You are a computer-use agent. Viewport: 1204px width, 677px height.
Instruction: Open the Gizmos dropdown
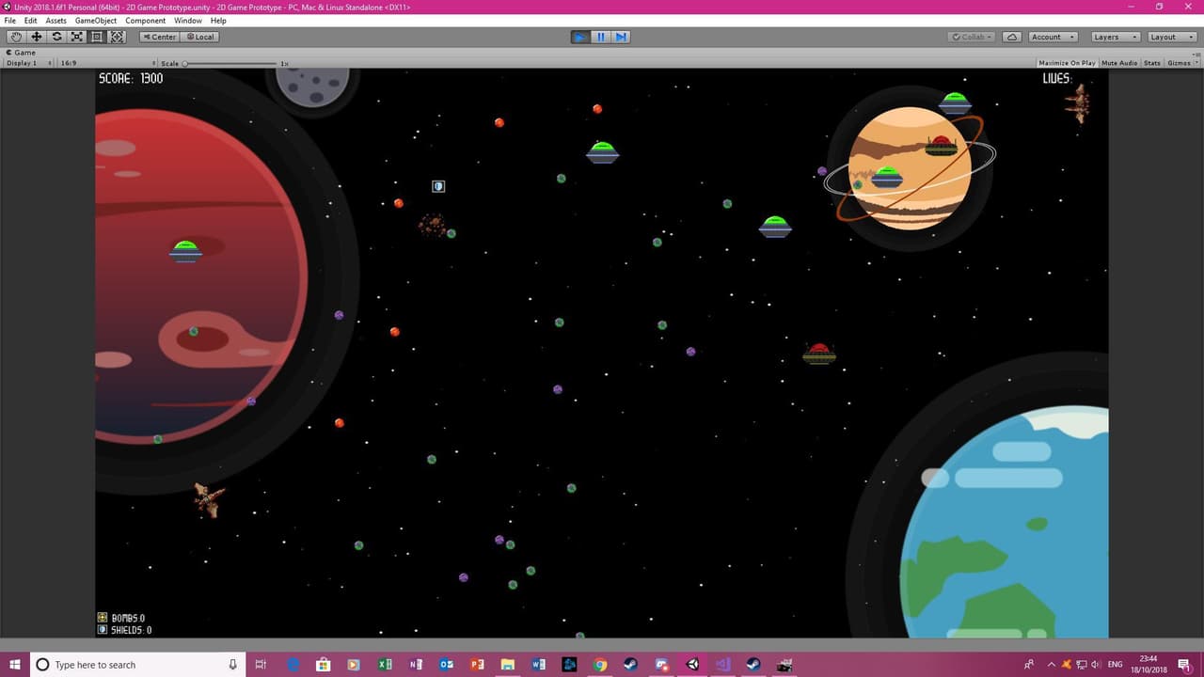pyautogui.click(x=1181, y=63)
